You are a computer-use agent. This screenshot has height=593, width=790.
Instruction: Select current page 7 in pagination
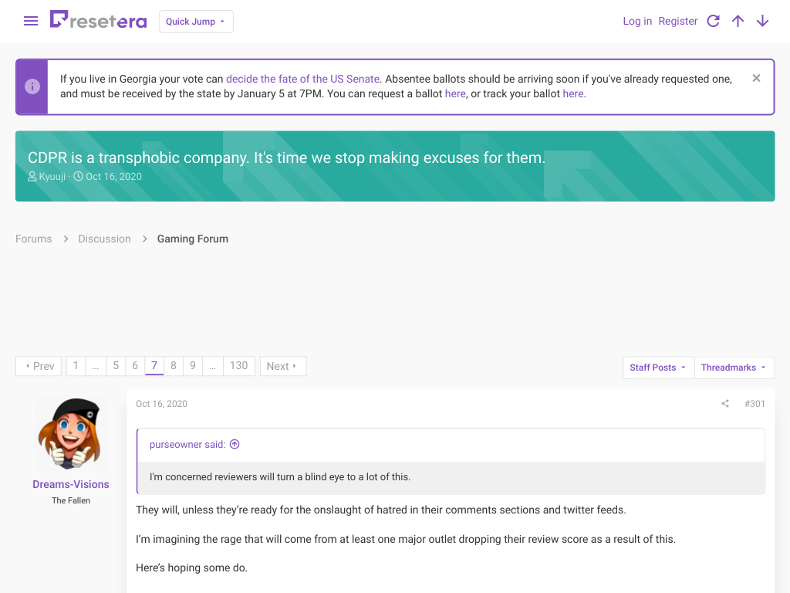pyautogui.click(x=154, y=366)
